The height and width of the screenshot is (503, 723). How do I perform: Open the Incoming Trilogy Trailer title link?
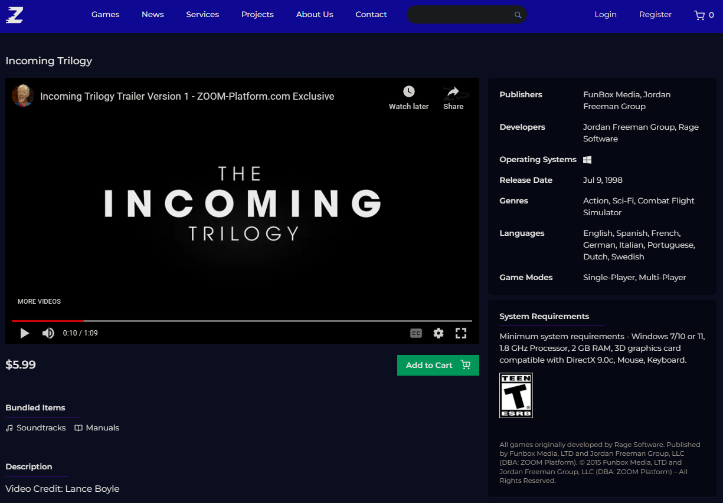coord(187,96)
